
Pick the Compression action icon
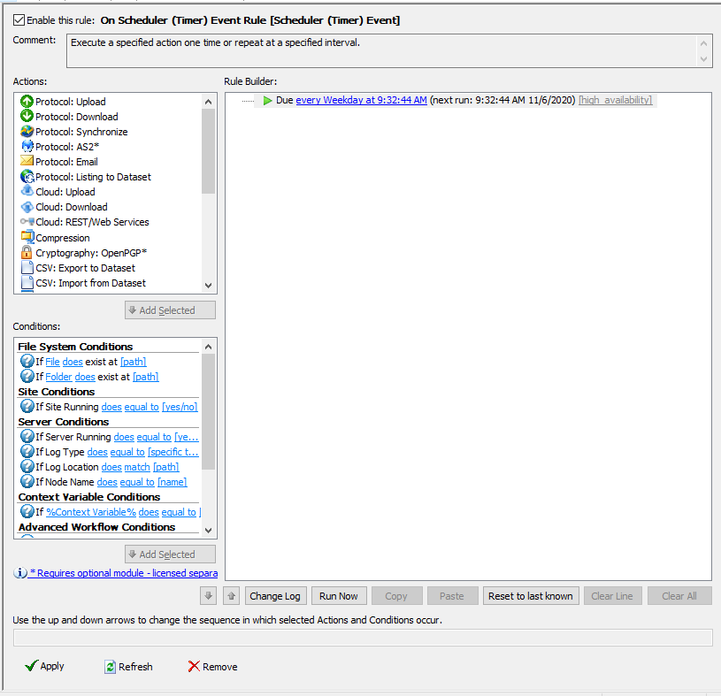tap(27, 238)
